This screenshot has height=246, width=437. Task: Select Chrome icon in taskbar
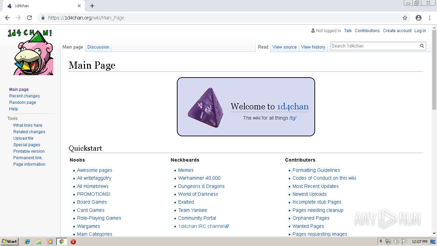pos(61,242)
